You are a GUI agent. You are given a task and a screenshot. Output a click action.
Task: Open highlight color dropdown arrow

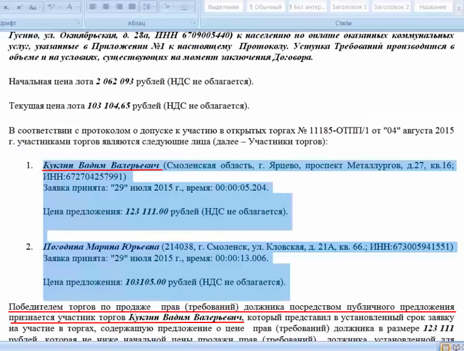(x=60, y=7)
